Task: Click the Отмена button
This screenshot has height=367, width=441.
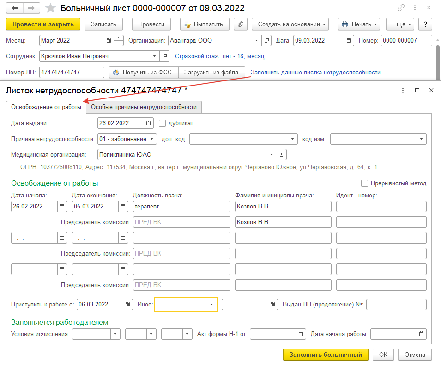Action: point(415,355)
